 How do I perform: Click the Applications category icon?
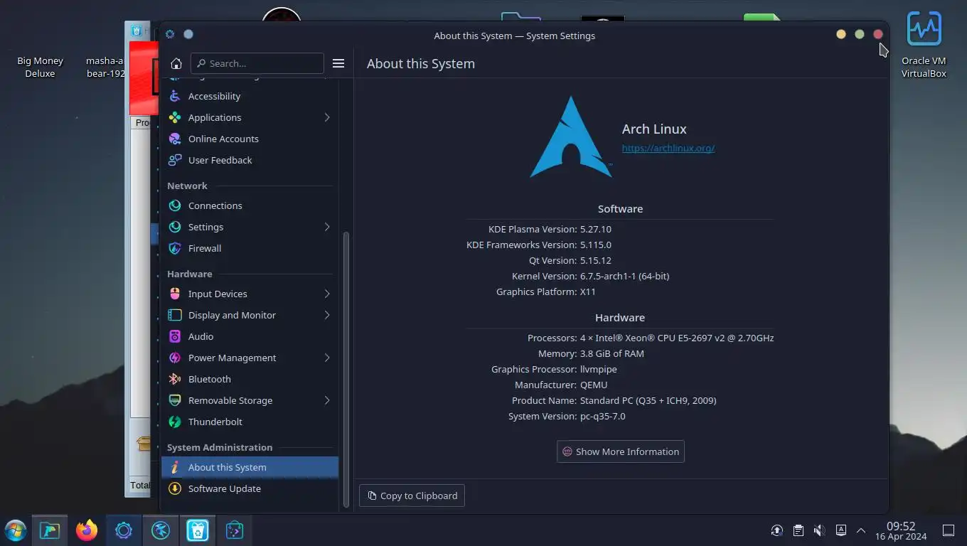175,117
